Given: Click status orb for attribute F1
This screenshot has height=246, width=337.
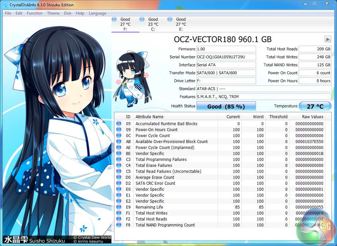Looking at the screenshot, I should point(119,213).
